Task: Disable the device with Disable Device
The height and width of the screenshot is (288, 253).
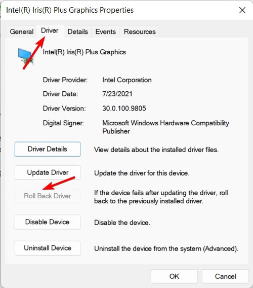Action: click(48, 222)
